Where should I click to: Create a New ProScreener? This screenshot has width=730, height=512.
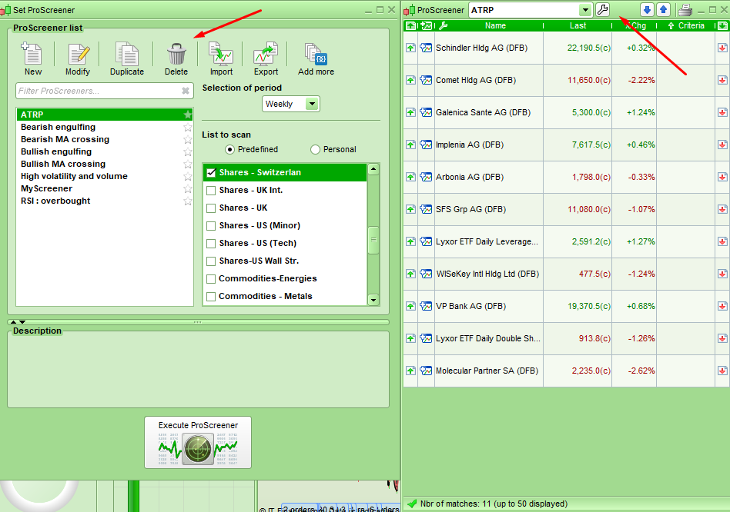[x=32, y=59]
